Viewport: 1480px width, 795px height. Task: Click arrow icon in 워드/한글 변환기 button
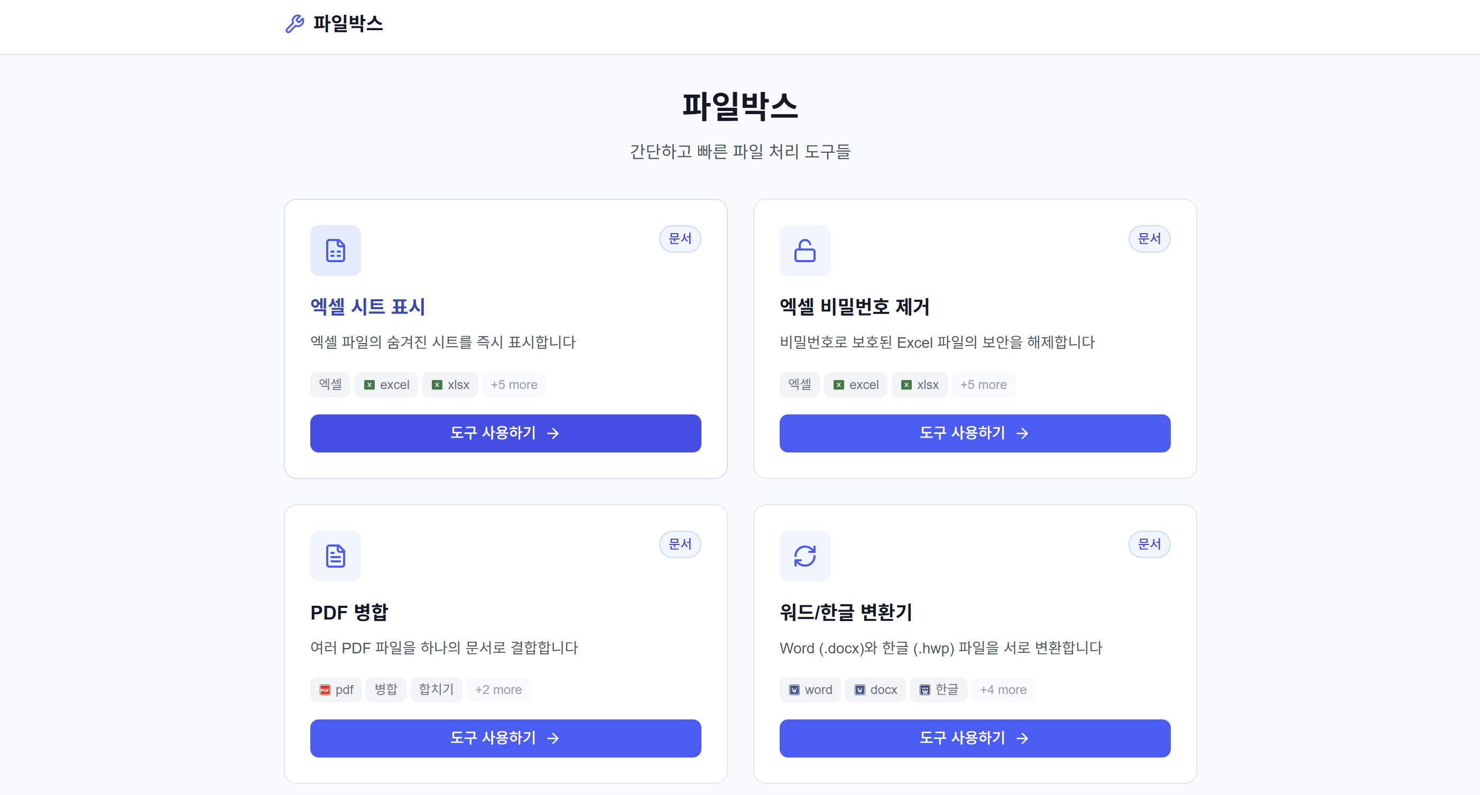(1022, 739)
